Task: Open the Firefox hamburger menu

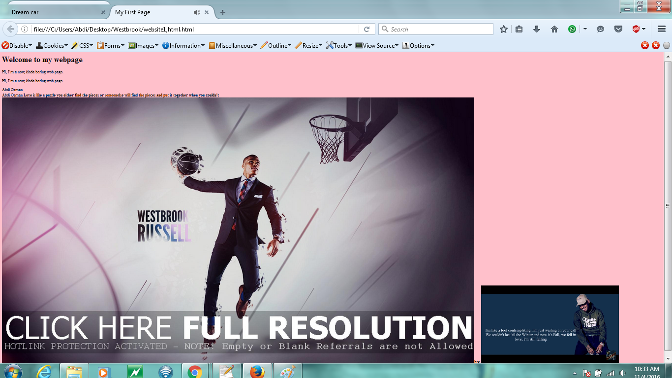Action: click(661, 30)
